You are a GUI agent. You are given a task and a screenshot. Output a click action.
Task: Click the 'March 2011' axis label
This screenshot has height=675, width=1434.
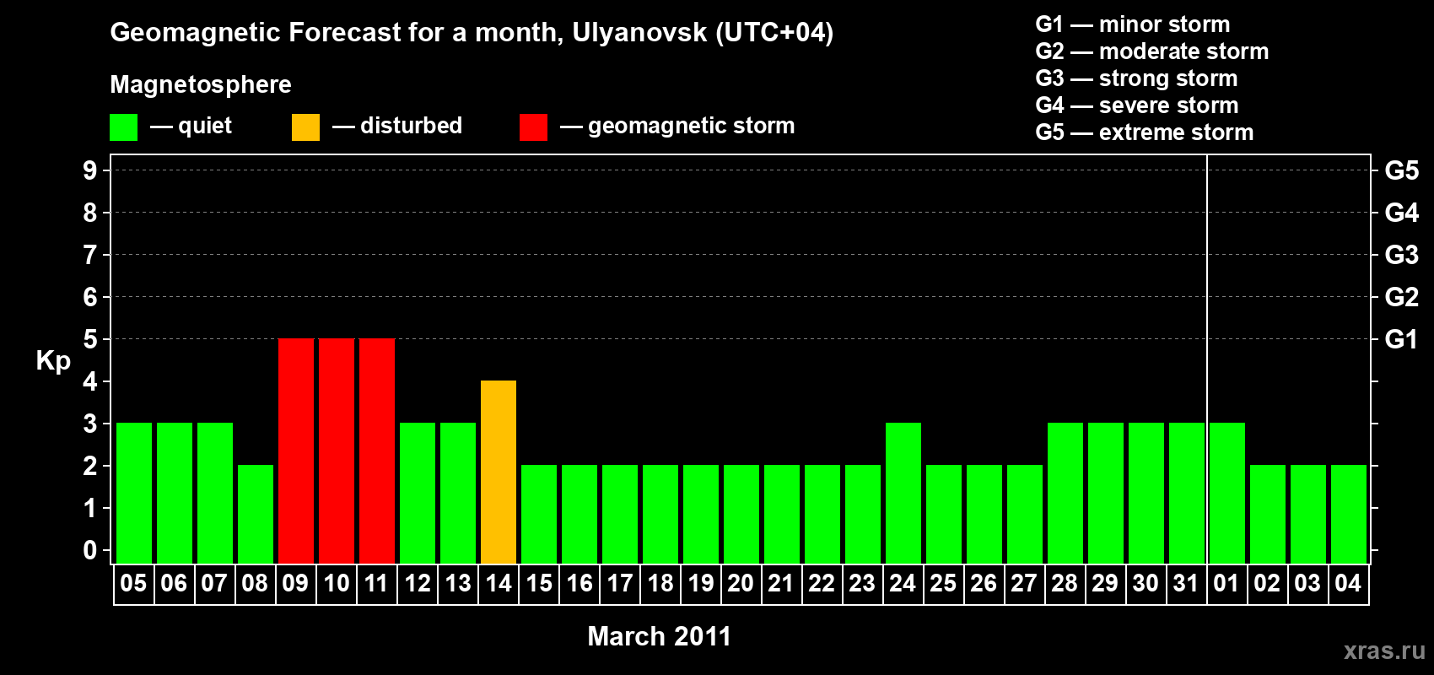[660, 636]
